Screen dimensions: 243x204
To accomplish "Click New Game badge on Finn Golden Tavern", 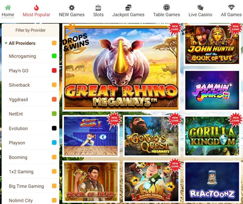I will pos(175,166).
